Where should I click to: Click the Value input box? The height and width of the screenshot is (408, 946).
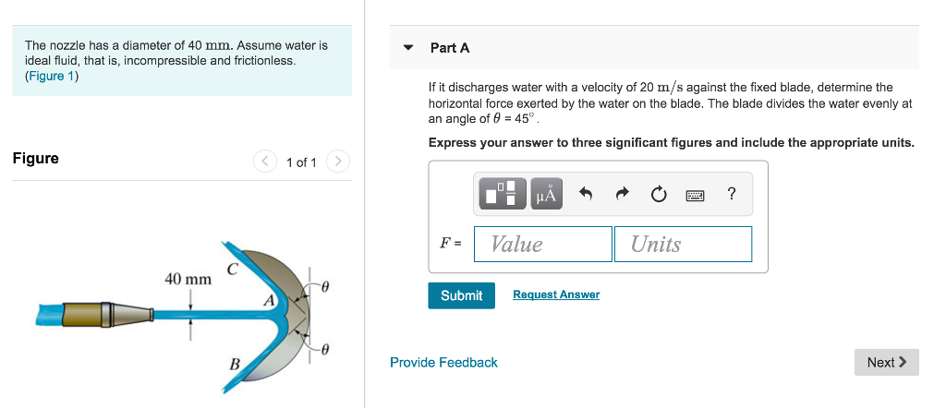(x=543, y=244)
